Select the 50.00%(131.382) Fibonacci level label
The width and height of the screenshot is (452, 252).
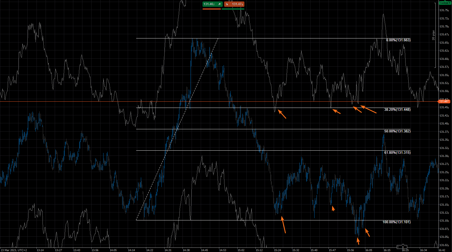pyautogui.click(x=398, y=131)
